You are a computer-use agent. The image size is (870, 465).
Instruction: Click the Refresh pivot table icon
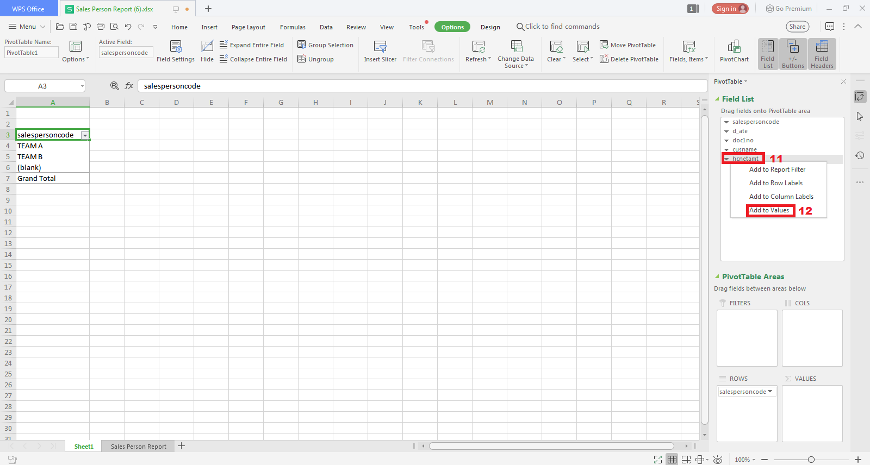pyautogui.click(x=478, y=47)
